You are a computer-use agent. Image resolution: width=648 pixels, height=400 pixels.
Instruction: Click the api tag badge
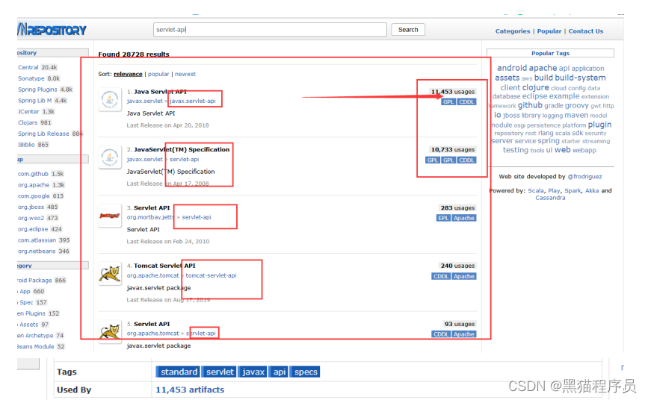[x=280, y=372]
